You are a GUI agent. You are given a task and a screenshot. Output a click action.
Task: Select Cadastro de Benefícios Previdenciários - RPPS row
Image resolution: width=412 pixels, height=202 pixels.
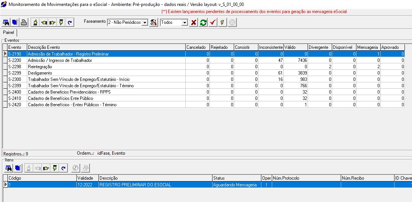204,92
